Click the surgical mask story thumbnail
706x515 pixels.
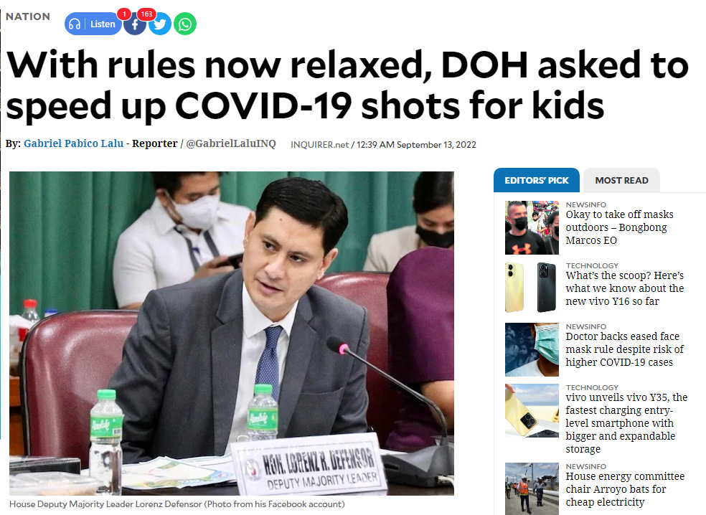point(532,349)
